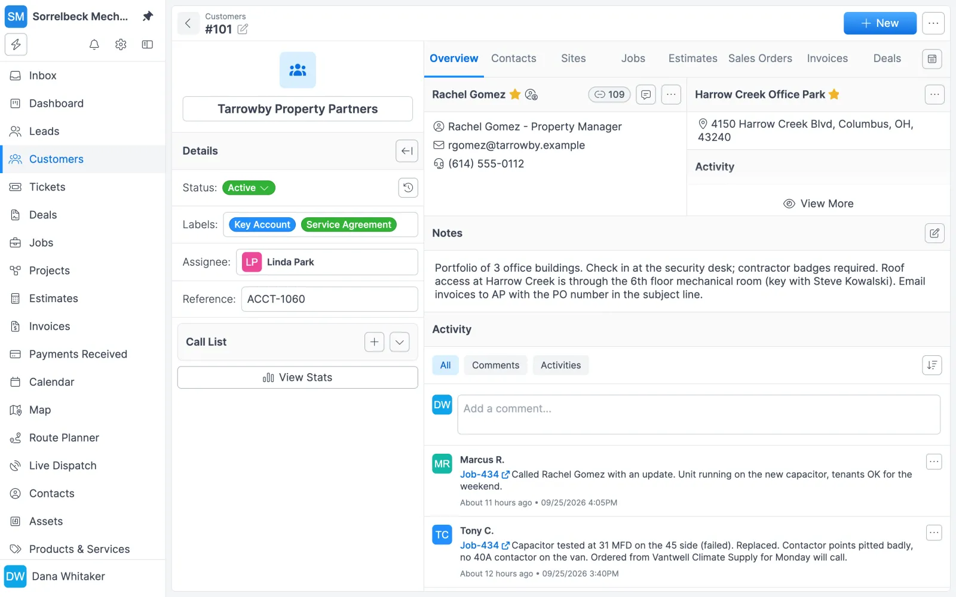
Task: Open more options on Marcus R. comment
Action: point(934,462)
